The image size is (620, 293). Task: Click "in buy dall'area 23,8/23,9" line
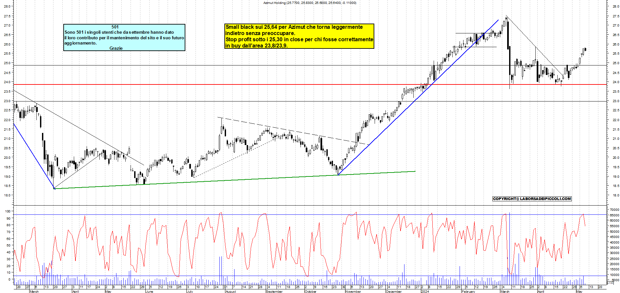tap(257, 46)
